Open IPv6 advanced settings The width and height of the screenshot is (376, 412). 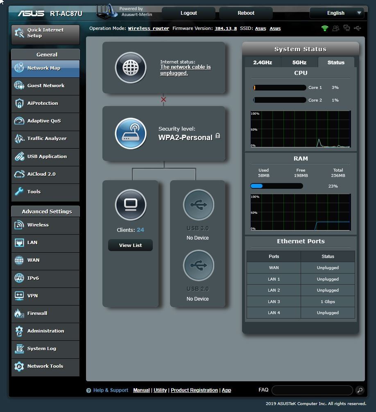45,278
